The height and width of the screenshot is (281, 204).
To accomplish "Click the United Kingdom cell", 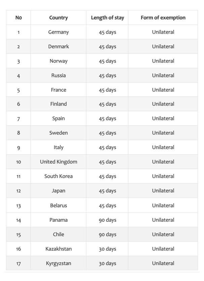I will pyautogui.click(x=58, y=162).
